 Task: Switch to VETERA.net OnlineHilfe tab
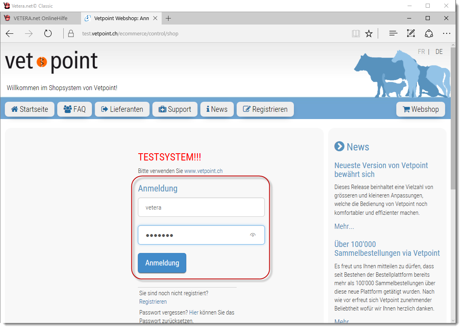[x=40, y=19]
